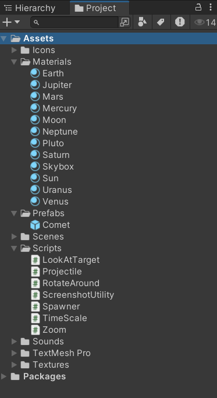Expand the Packages root arrow

click(x=4, y=376)
